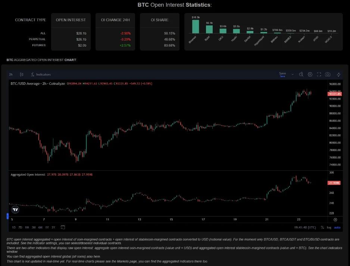This screenshot has width=350, height=266.
Task: Open the 2h interval dropdown
Action: (x=11, y=74)
